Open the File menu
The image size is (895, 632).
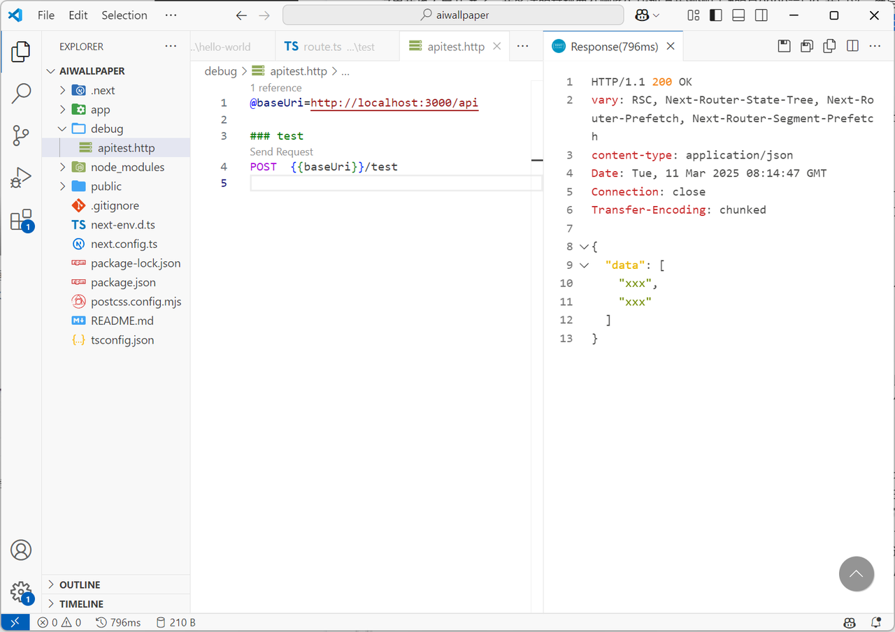pos(46,15)
